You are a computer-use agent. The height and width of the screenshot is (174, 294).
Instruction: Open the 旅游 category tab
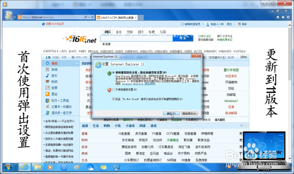(85, 126)
